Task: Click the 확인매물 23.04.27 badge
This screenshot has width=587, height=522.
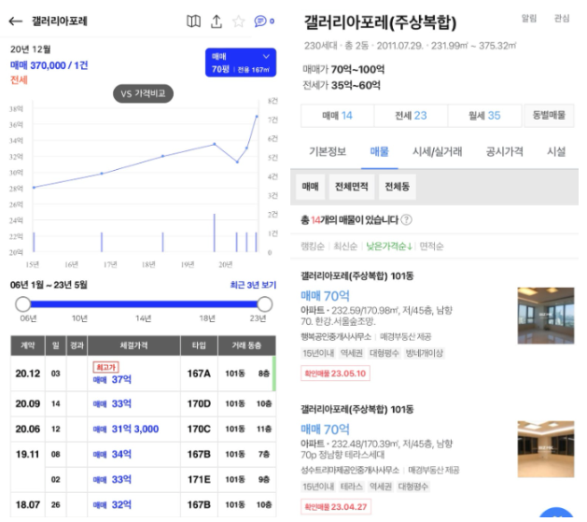Action: click(x=336, y=507)
